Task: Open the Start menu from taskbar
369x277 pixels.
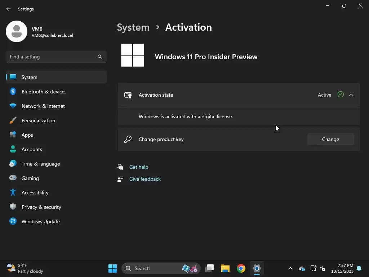Action: (x=112, y=268)
